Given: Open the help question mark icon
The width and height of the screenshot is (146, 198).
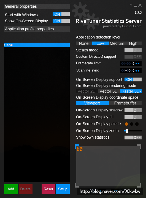Looking at the screenshot, I should coord(131,5).
